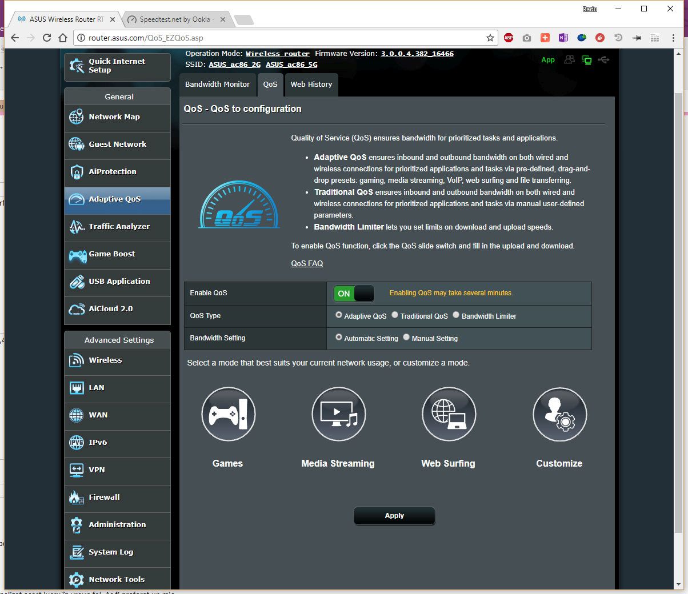
Task: Open USB Application sidebar icon
Action: point(77,282)
